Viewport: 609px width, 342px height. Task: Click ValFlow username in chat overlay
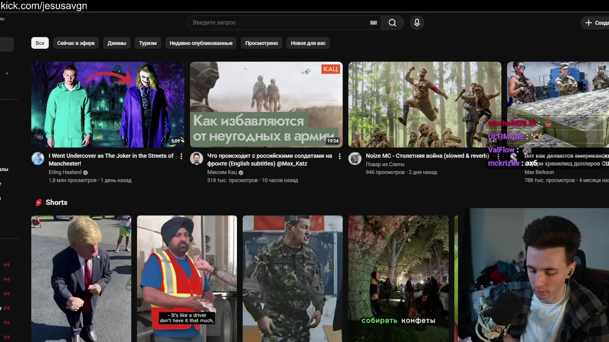501,150
